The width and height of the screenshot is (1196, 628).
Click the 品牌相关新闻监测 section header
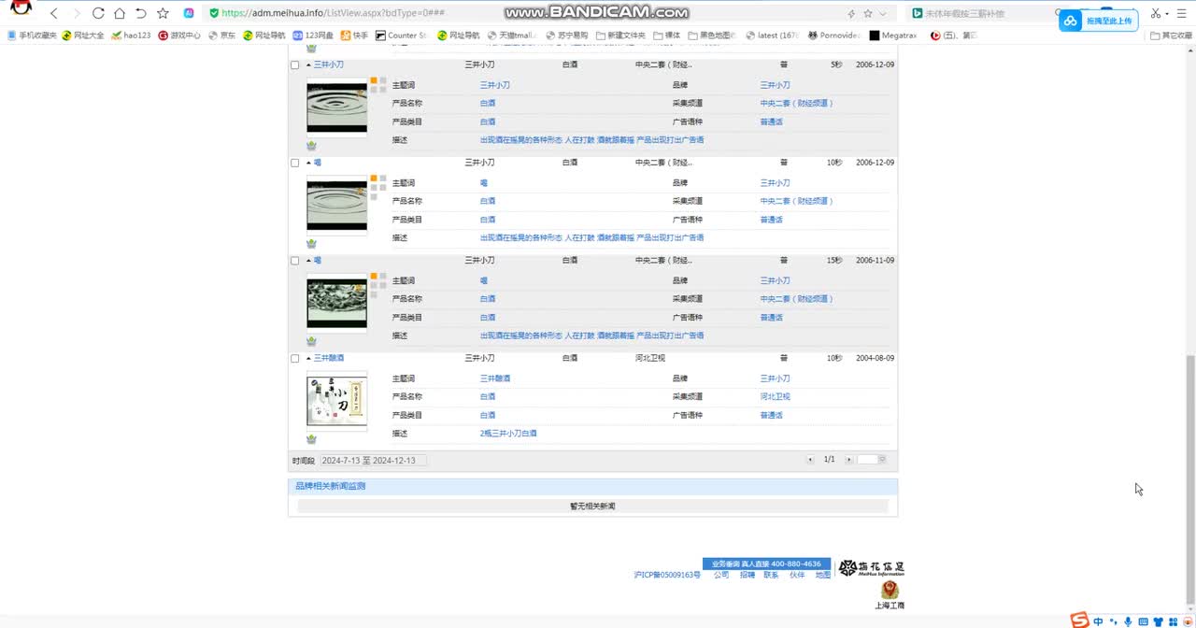[x=592, y=487]
